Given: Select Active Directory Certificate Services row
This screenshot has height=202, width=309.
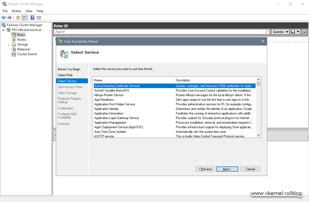Looking at the screenshot, I should [x=175, y=86].
